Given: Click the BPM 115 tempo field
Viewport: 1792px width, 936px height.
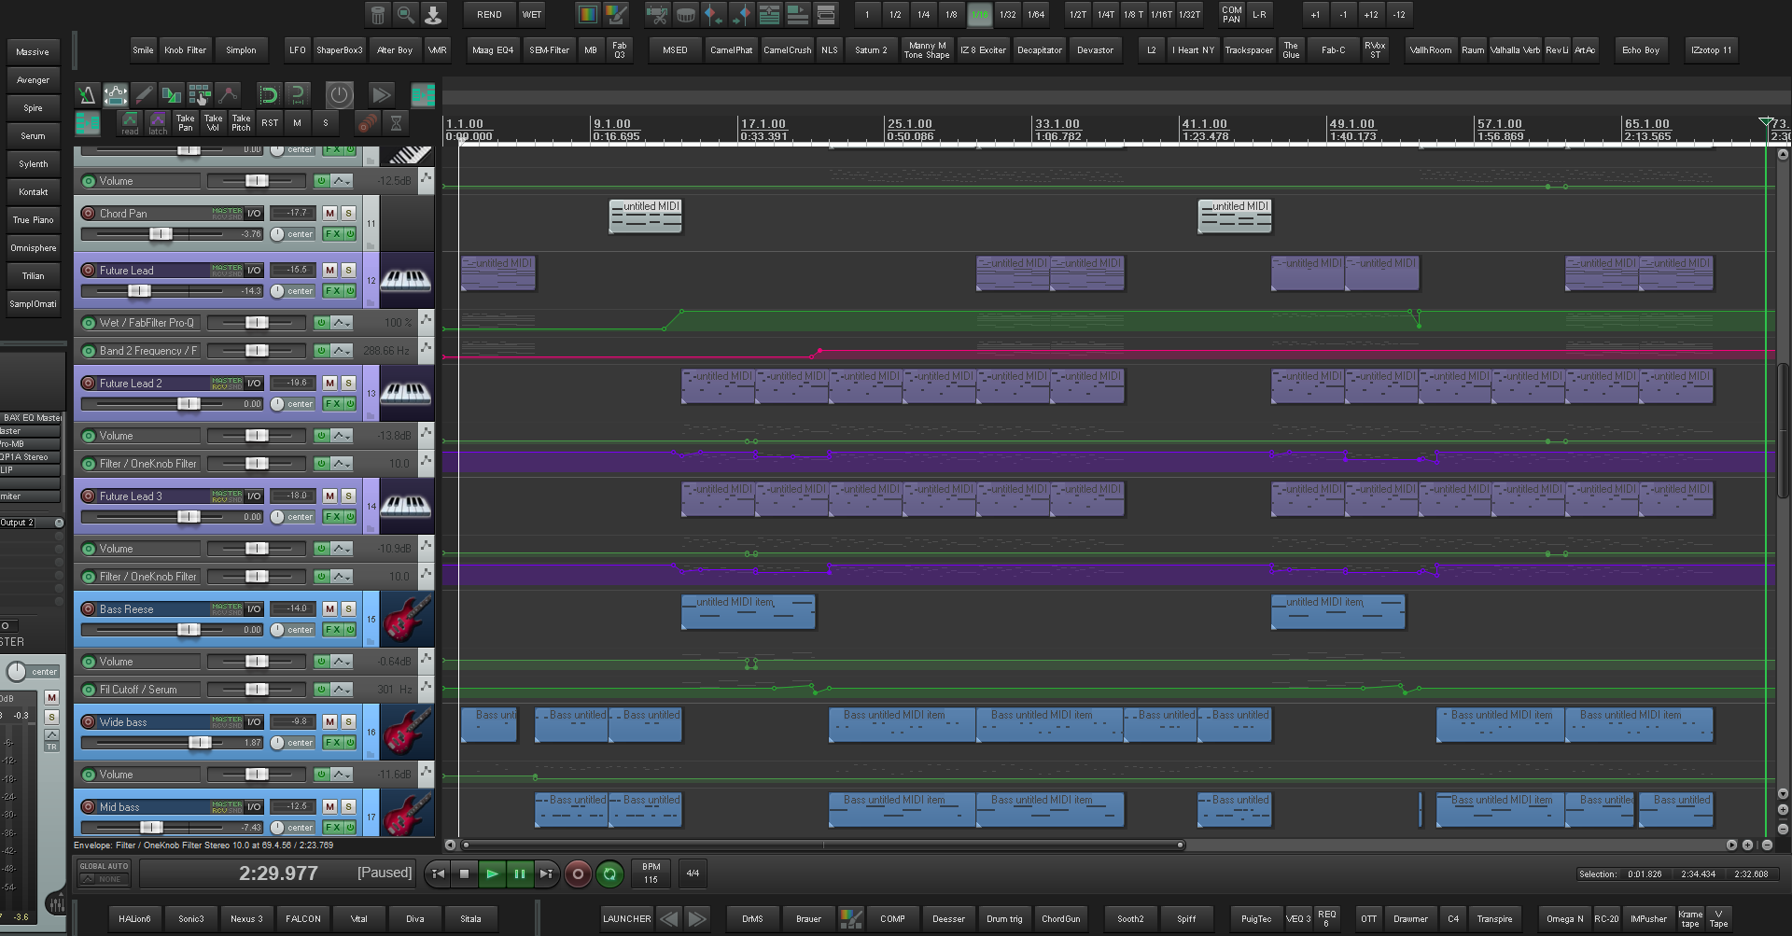Looking at the screenshot, I should (651, 873).
